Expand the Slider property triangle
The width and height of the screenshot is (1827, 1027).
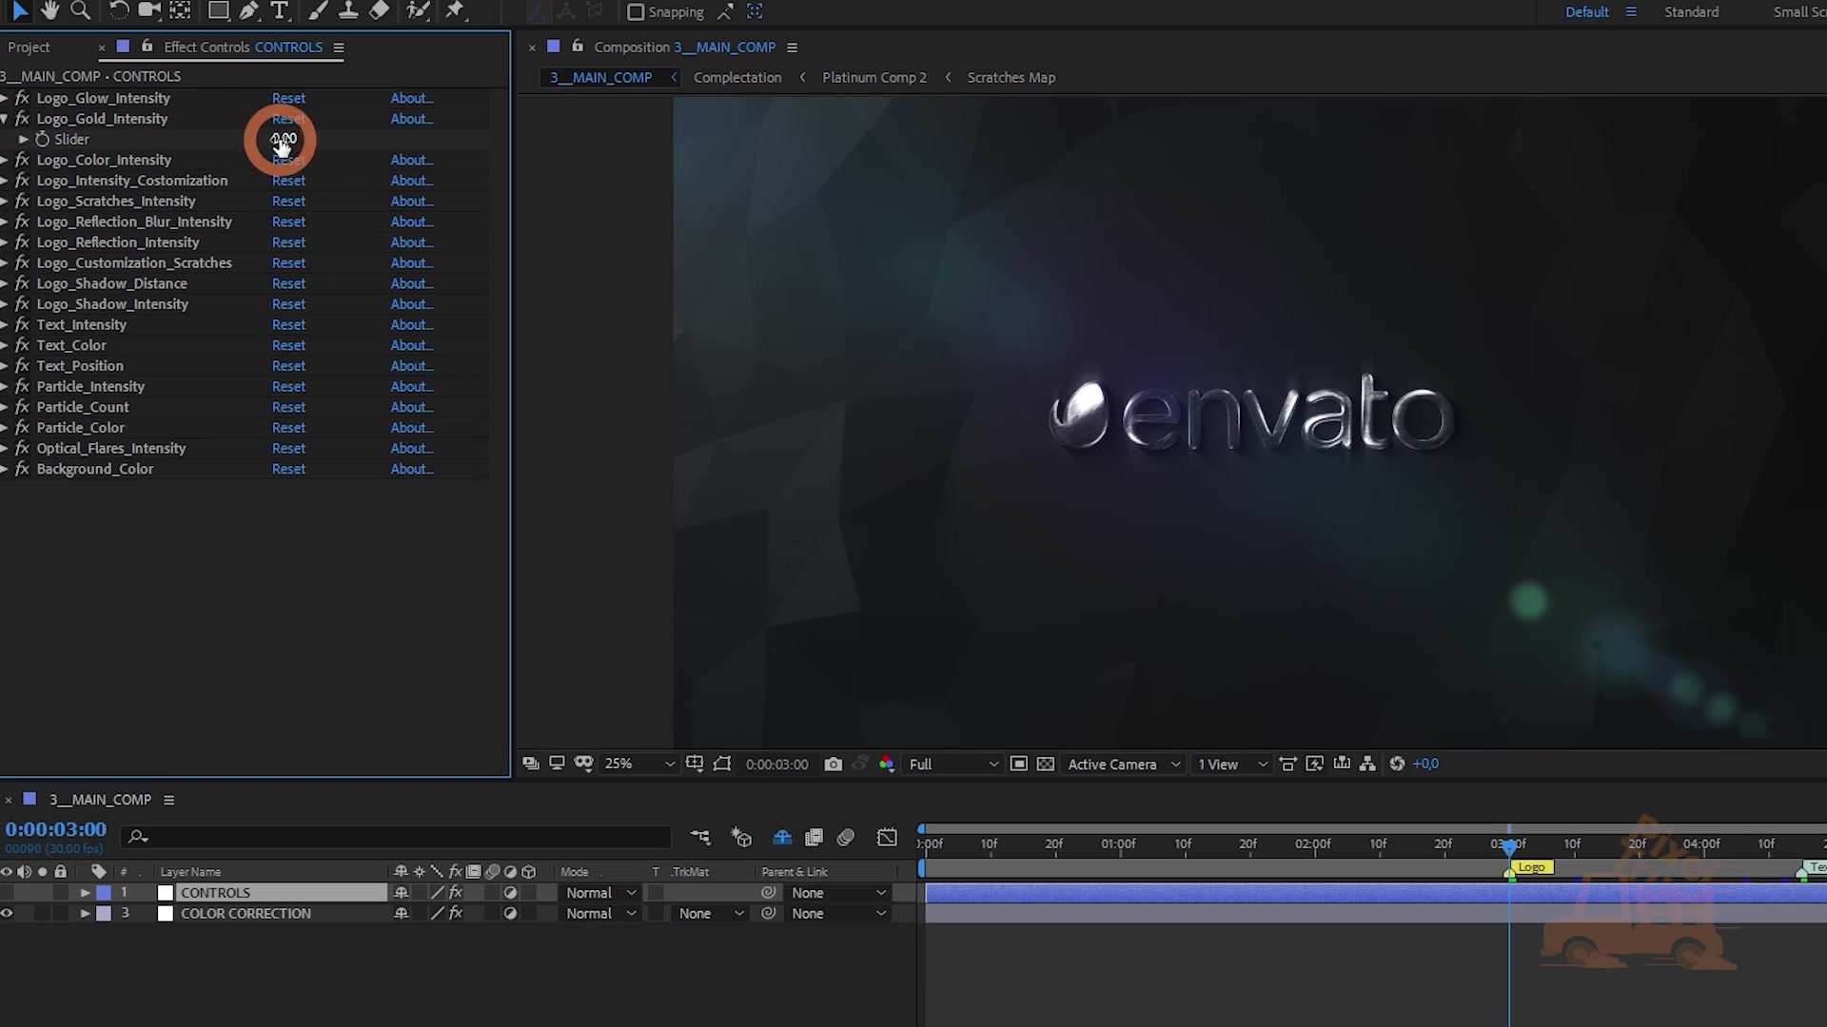coord(24,139)
